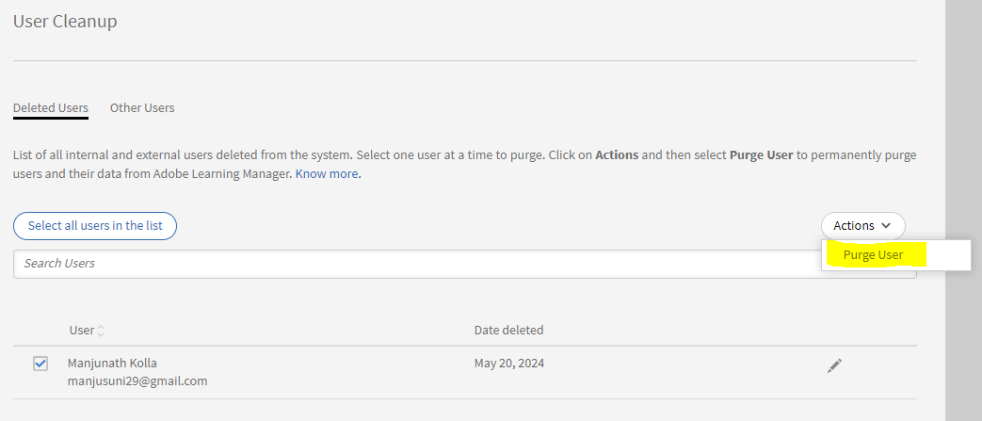Click the May 20, 2024 date cell

click(508, 363)
